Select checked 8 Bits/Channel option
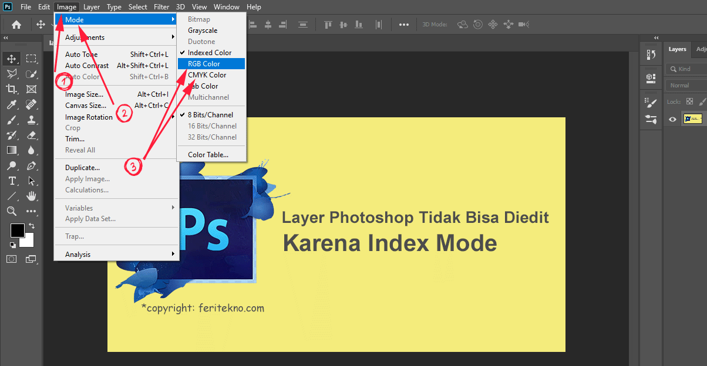707x366 pixels. click(210, 115)
